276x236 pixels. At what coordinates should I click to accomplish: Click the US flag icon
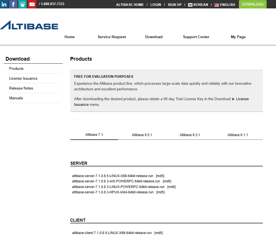pos(217,5)
